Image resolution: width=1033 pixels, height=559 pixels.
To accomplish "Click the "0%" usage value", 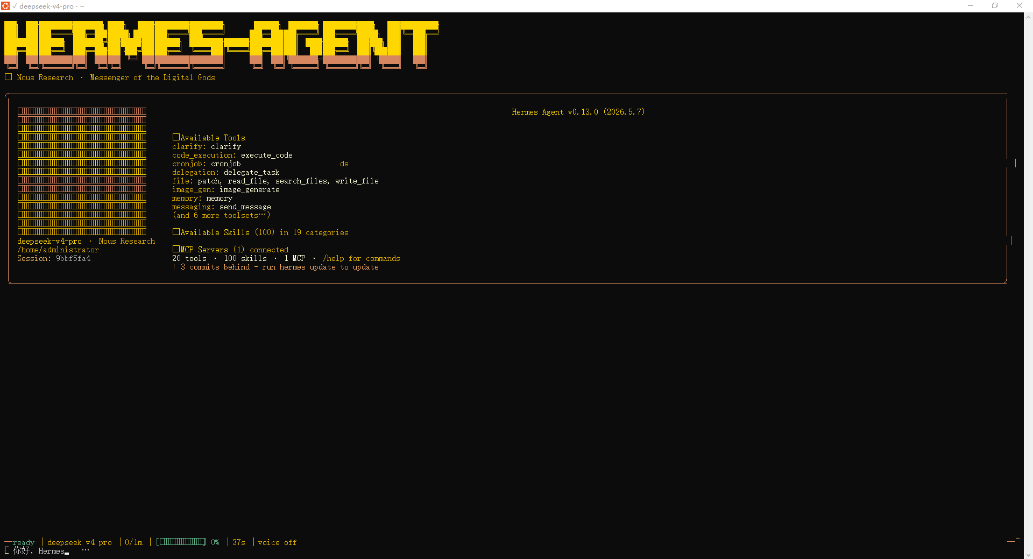I will coord(215,542).
